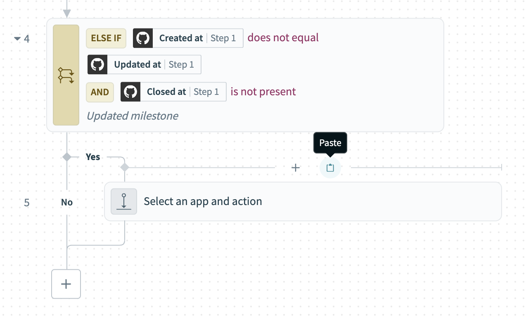The height and width of the screenshot is (316, 526).
Task: Select the Paste clipboard icon
Action: pyautogui.click(x=330, y=167)
